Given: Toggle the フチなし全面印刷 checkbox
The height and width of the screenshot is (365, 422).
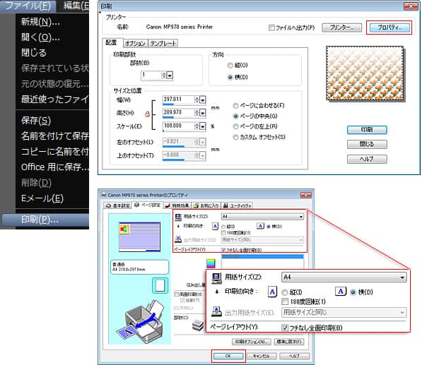Looking at the screenshot, I should click(285, 328).
